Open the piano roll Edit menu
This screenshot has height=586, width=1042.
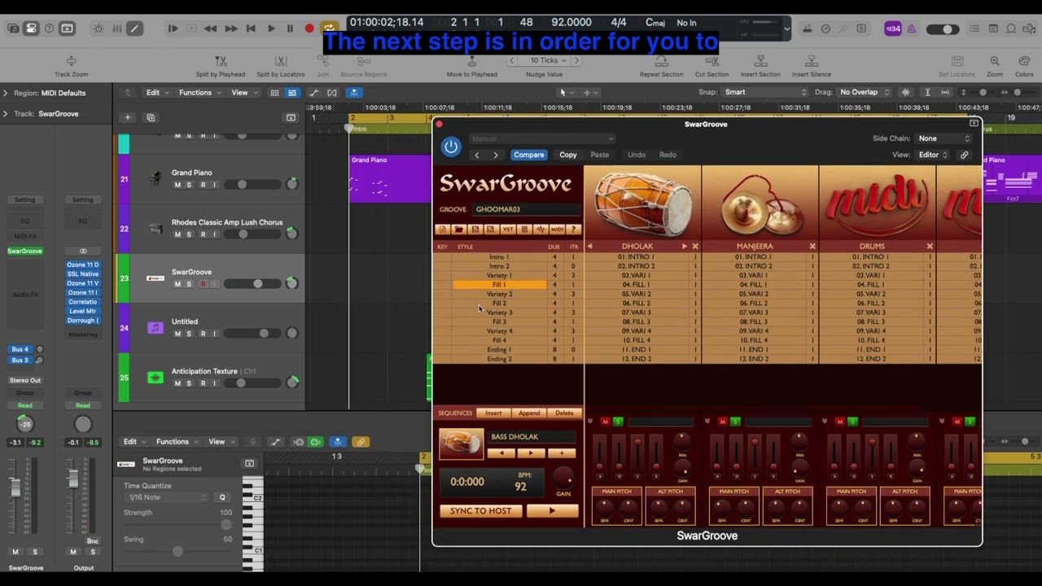coord(134,442)
